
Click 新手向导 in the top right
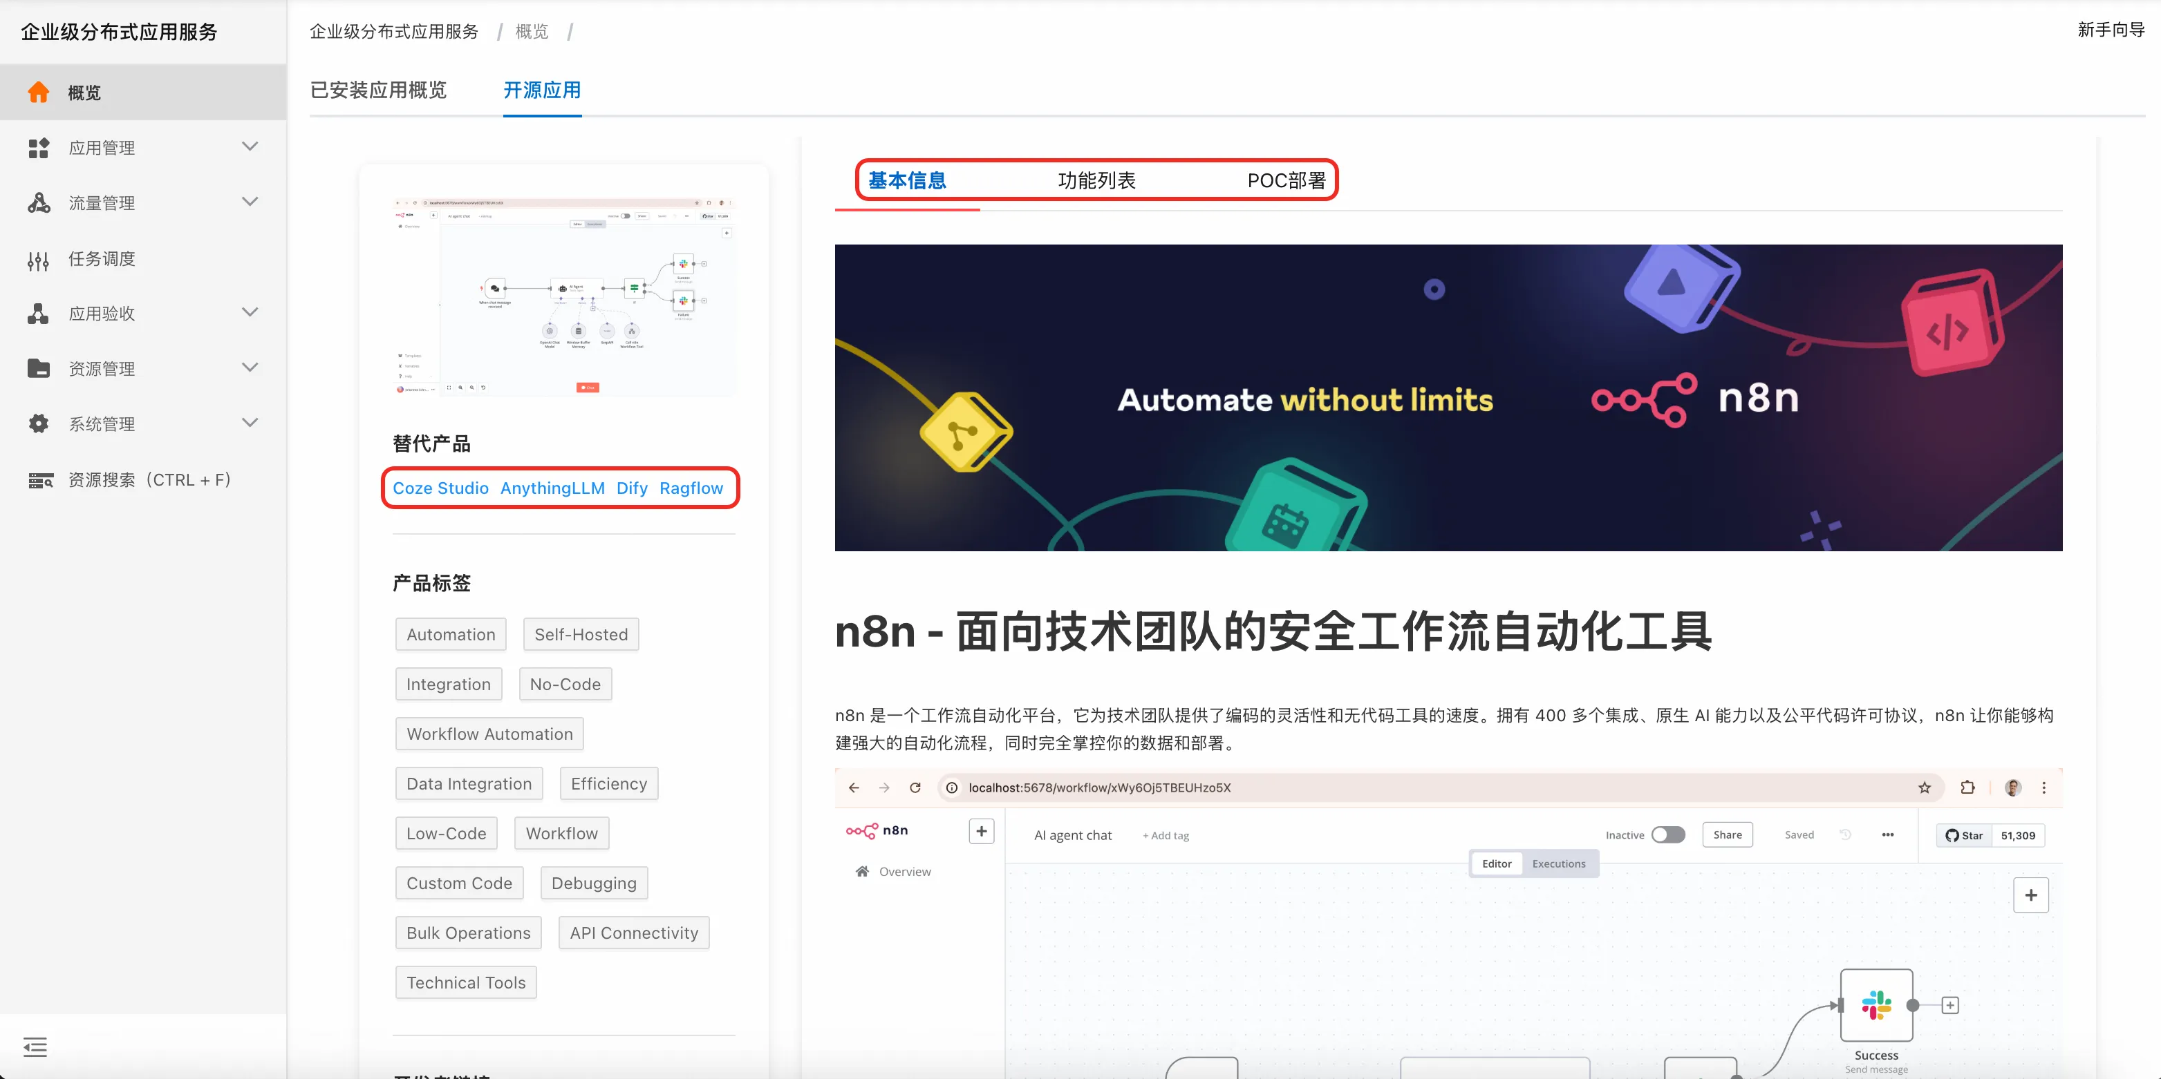pyautogui.click(x=2110, y=30)
